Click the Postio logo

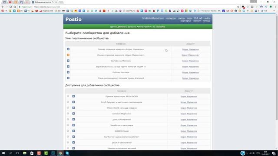click(73, 19)
